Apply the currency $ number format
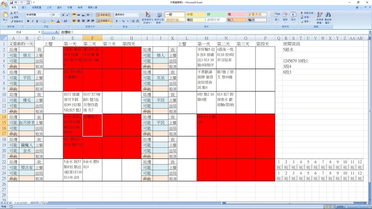Image resolution: width=372 pixels, height=209 pixels. pos(117,21)
